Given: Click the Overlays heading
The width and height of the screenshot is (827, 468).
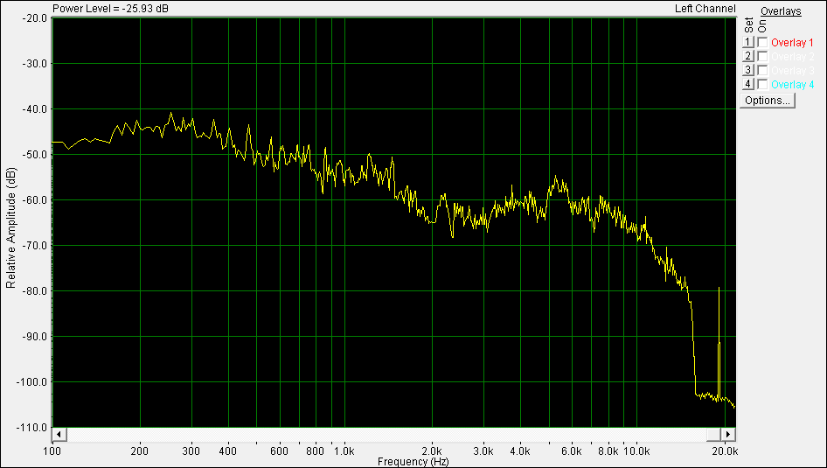Looking at the screenshot, I should (781, 11).
